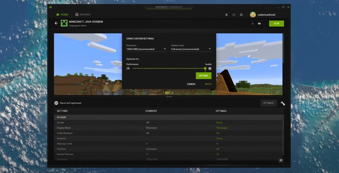Click the Optimize button
This screenshot has height=173, width=339.
coord(268,103)
